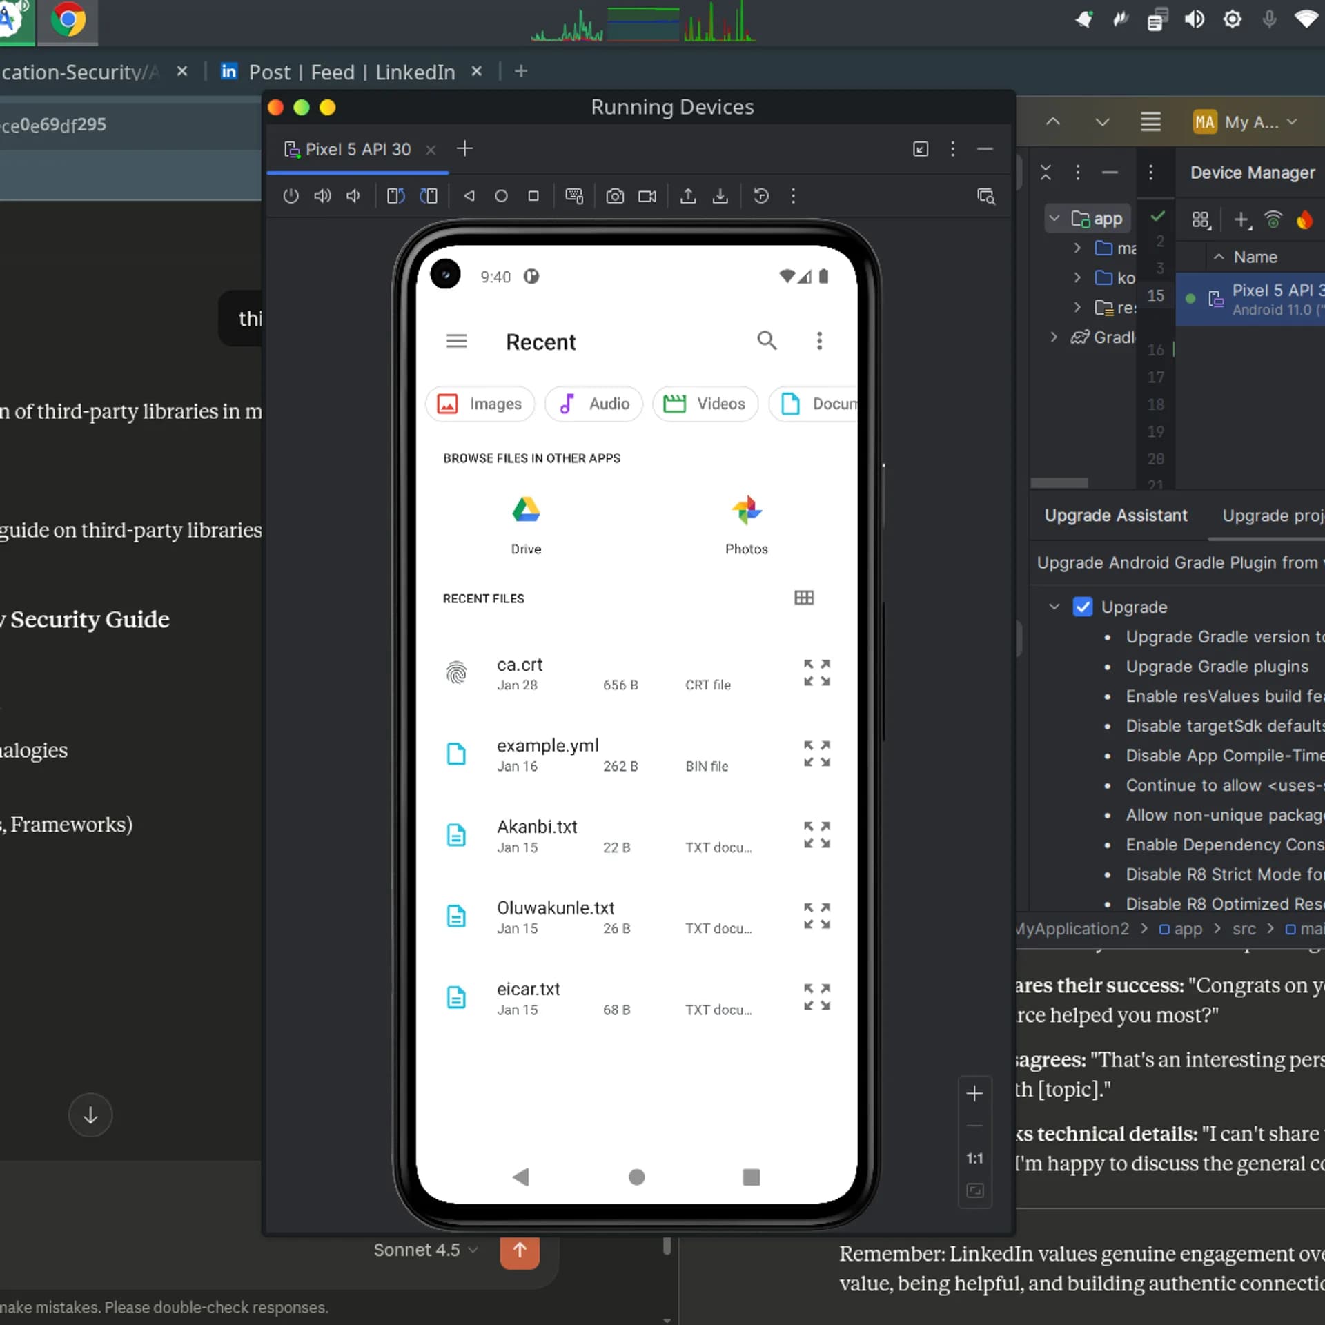The width and height of the screenshot is (1325, 1325).
Task: Click the download arrow icon in emulator toolbar
Action: 720,196
